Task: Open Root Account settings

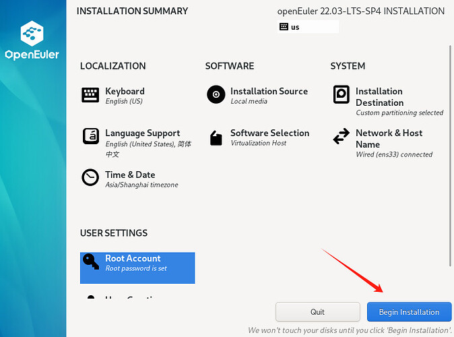Action: [x=137, y=268]
